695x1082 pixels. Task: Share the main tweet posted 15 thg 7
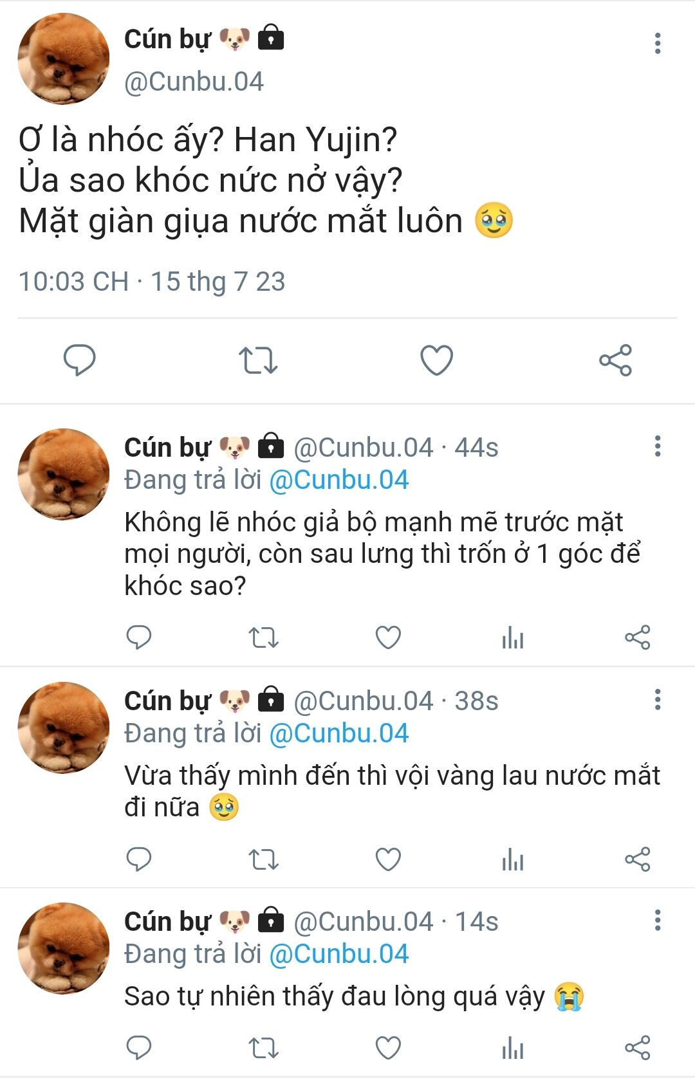616,360
